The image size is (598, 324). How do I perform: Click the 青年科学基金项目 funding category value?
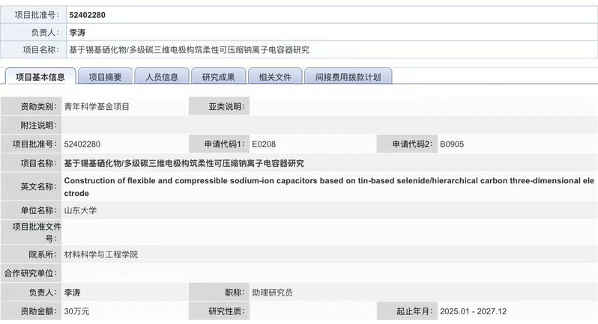pos(97,107)
